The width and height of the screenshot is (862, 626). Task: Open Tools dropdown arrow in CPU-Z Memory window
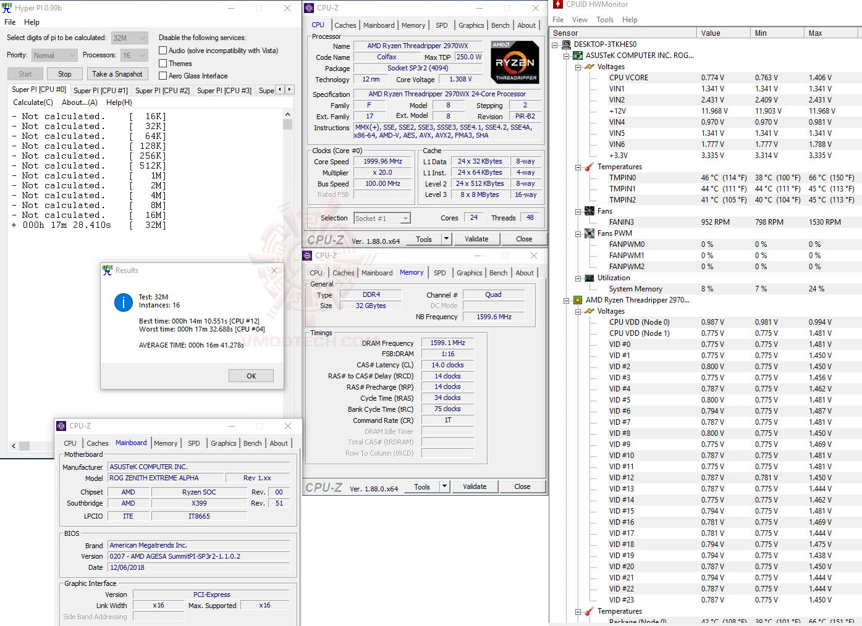[444, 486]
